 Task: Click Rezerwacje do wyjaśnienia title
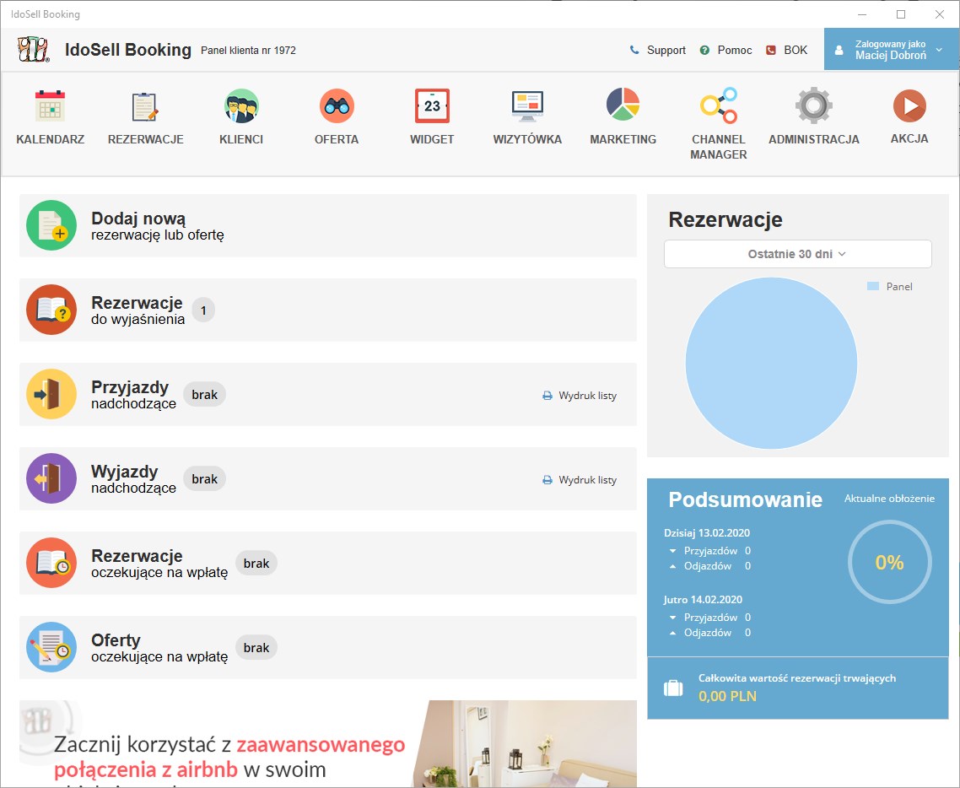point(138,310)
